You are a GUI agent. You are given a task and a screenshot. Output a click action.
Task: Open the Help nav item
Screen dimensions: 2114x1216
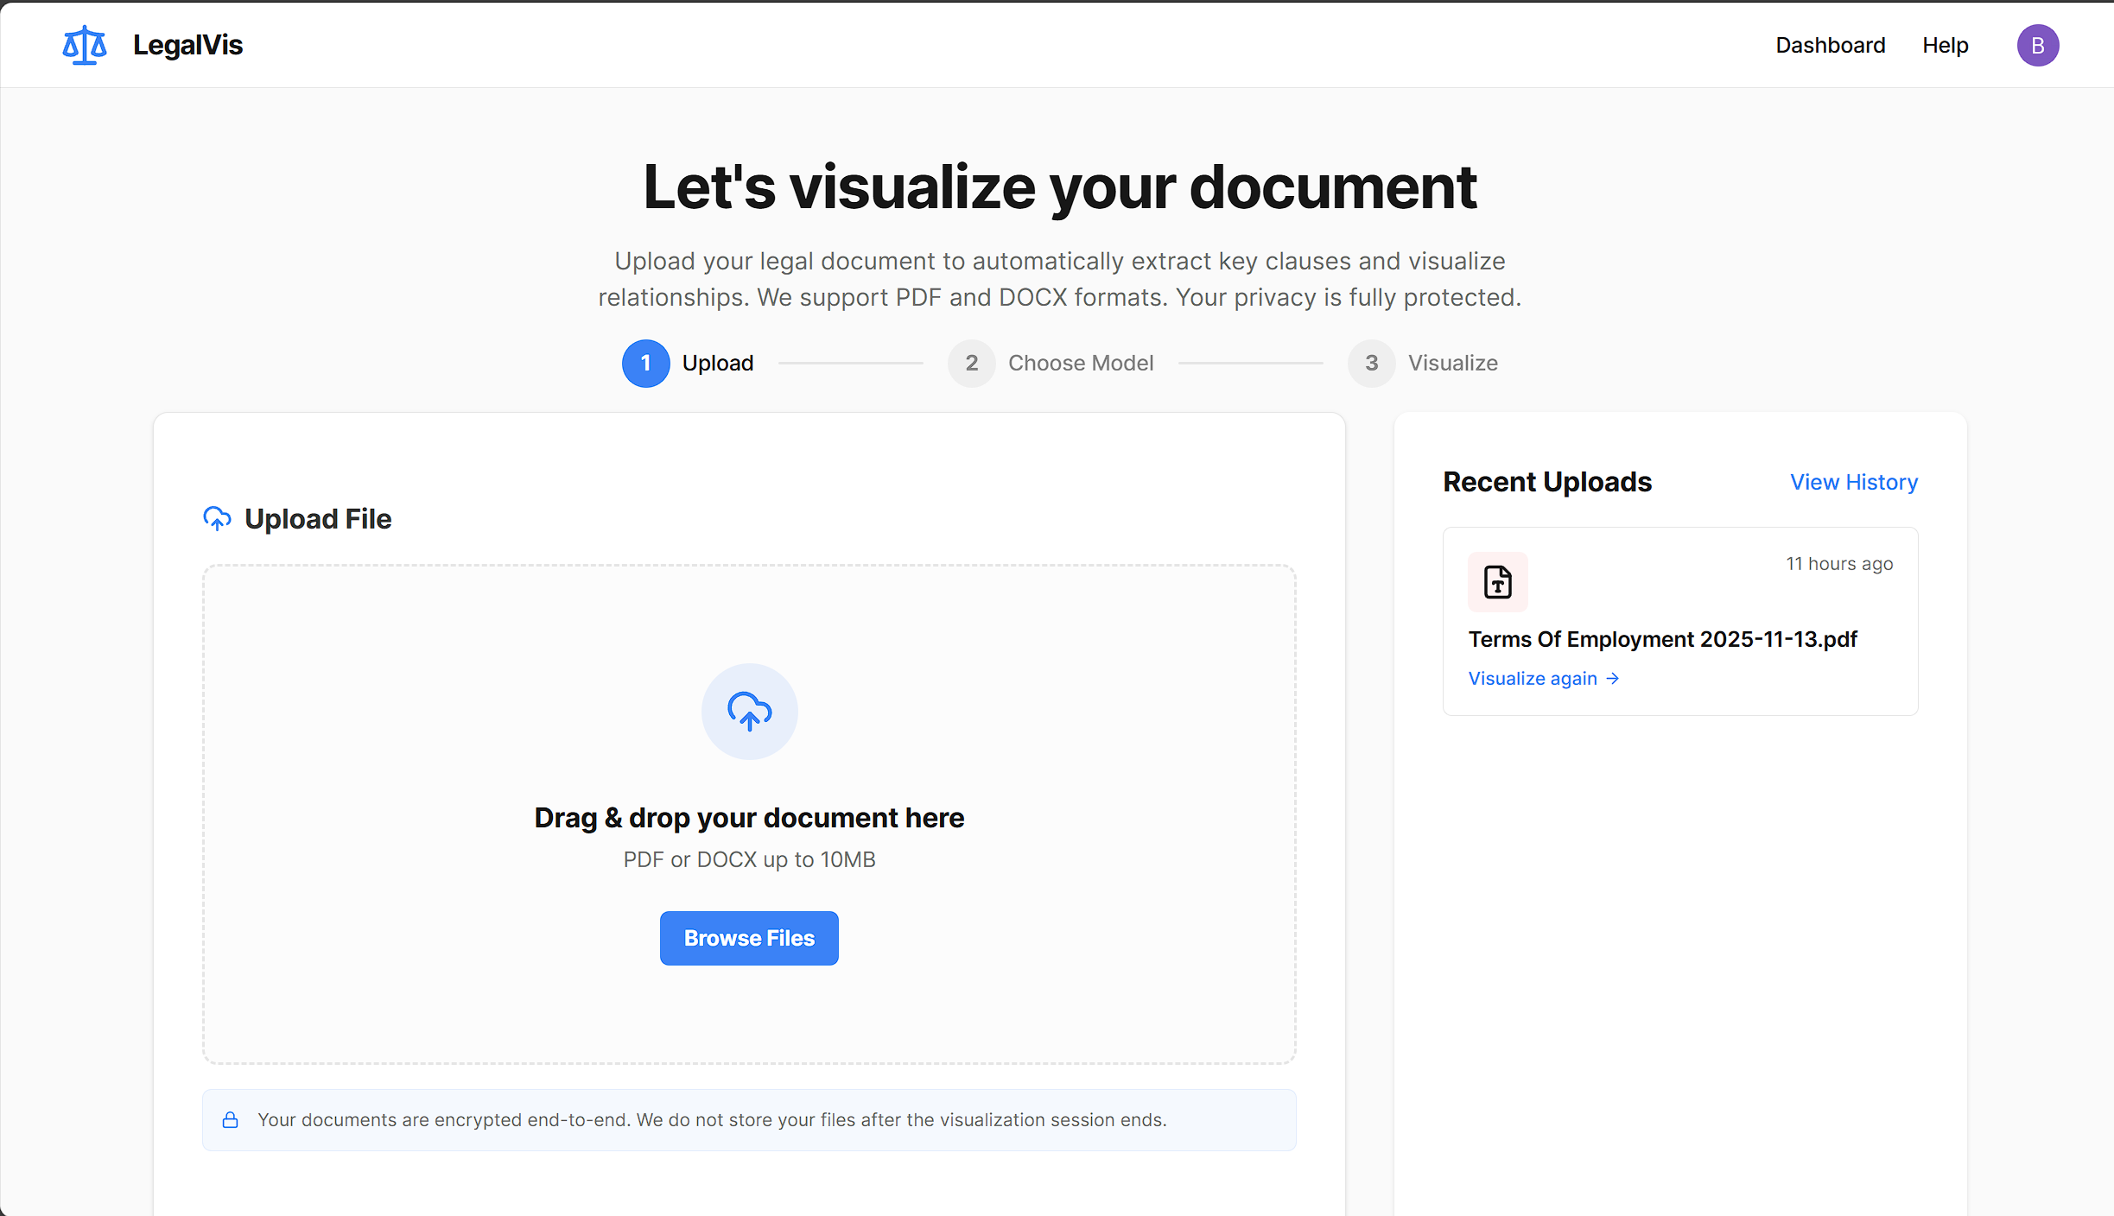[1945, 45]
